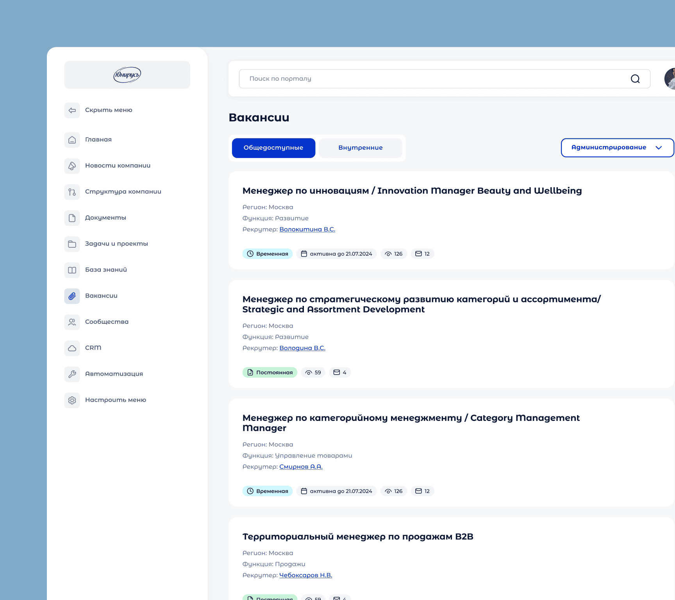Open Сообщества in the sidebar menu

point(107,322)
